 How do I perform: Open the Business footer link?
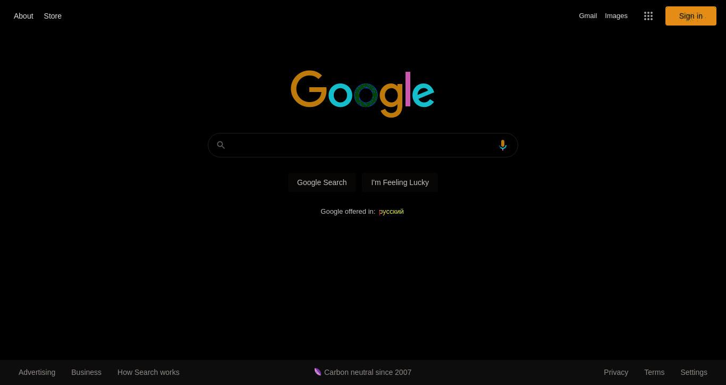coord(86,372)
